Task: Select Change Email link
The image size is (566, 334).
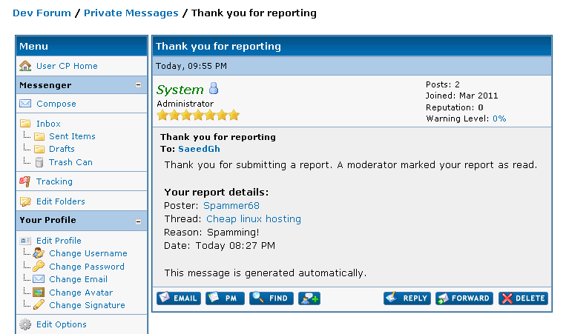Action: tap(79, 279)
